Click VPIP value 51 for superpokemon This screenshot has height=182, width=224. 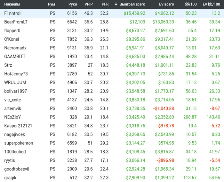pos(90,143)
